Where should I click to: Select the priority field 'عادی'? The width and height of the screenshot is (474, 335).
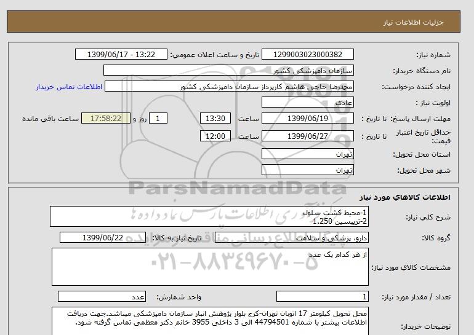point(307,102)
